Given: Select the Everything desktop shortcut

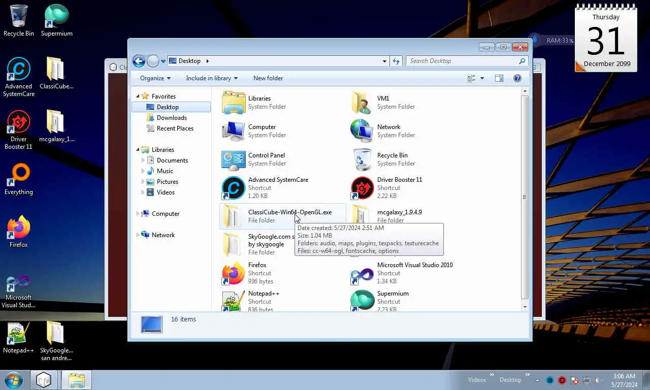Looking at the screenshot, I should (19, 179).
